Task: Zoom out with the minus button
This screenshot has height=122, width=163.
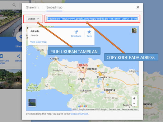Action: [134, 104]
